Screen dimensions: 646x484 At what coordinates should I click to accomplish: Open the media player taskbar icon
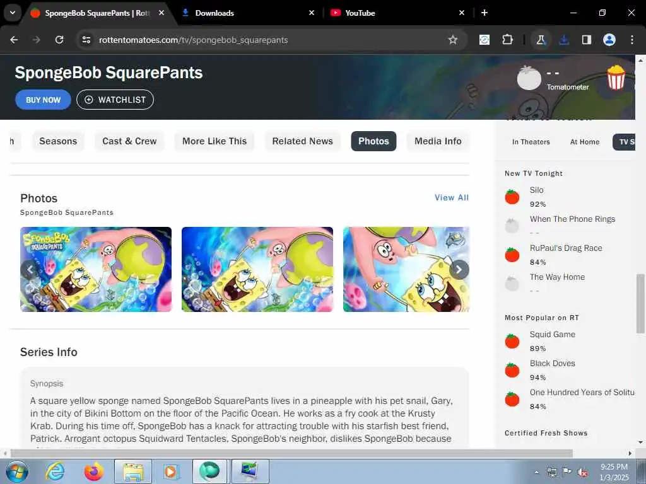170,471
